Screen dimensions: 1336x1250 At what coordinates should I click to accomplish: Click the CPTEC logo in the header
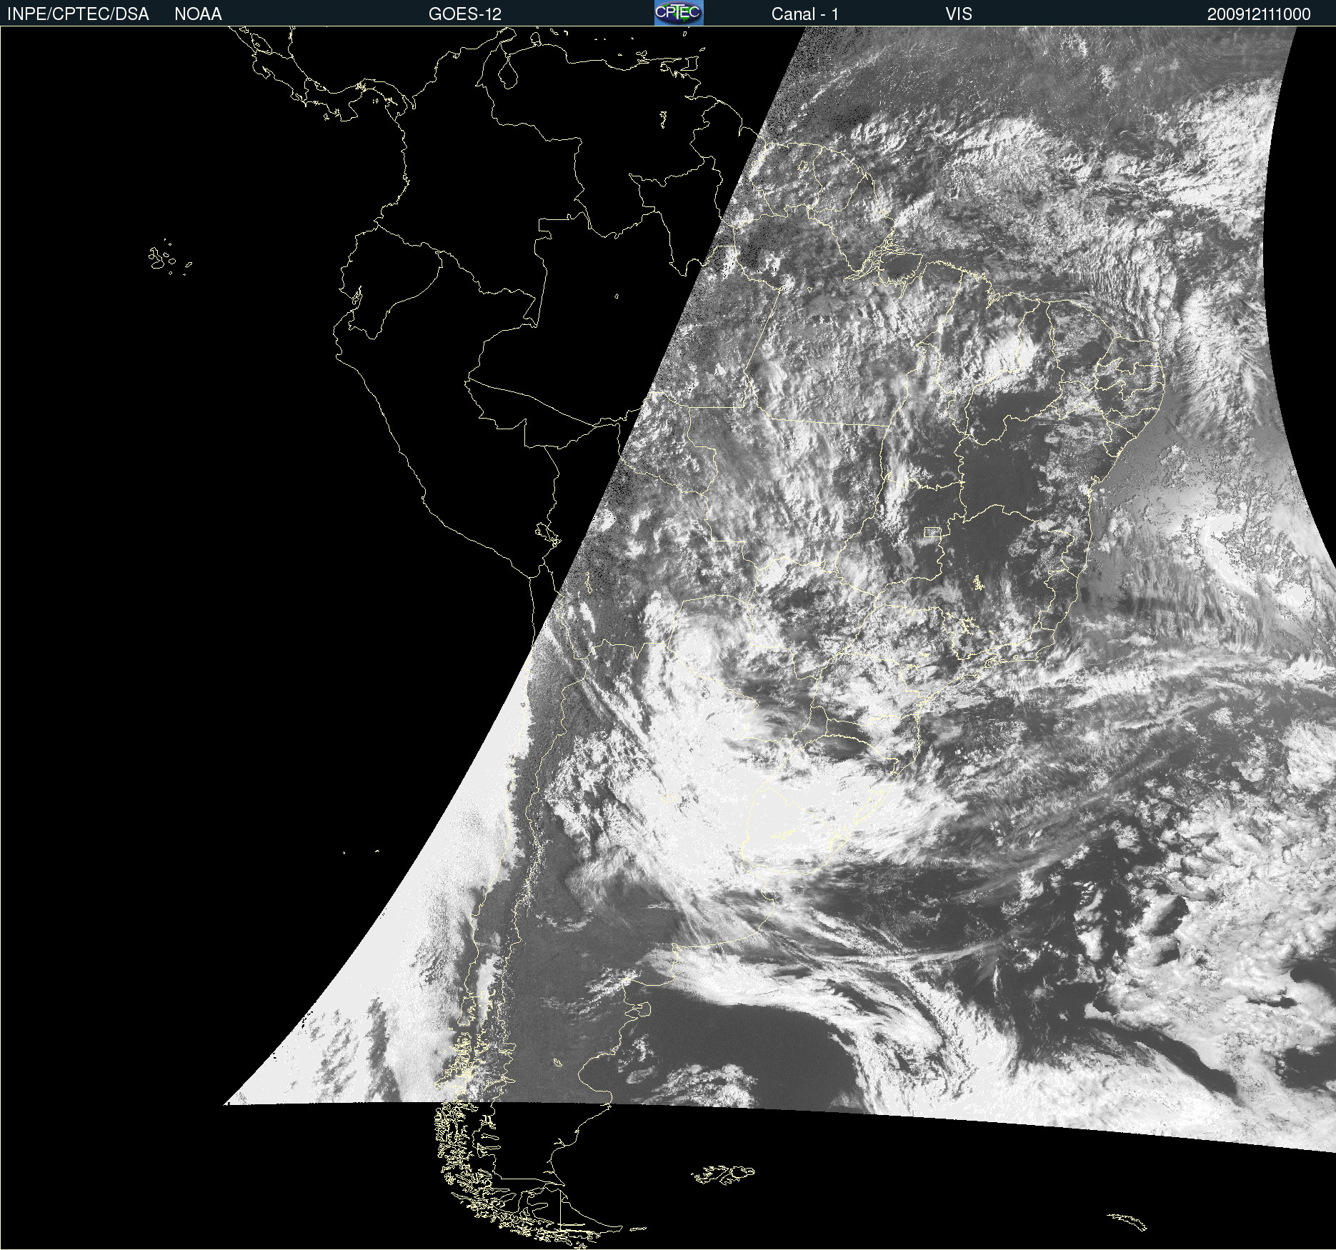(x=679, y=13)
